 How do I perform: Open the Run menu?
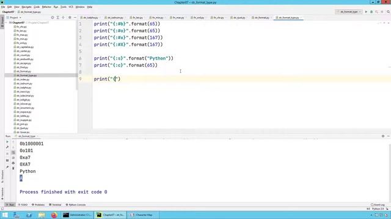click(x=56, y=7)
